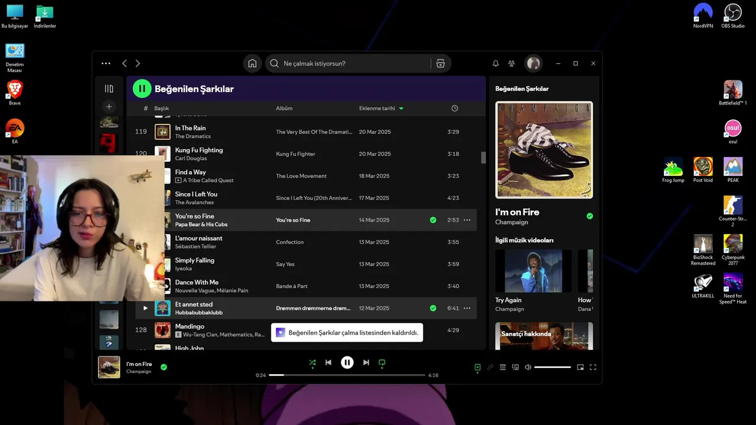Pause the song in the bottom player
This screenshot has width=756, height=425.
[347, 362]
